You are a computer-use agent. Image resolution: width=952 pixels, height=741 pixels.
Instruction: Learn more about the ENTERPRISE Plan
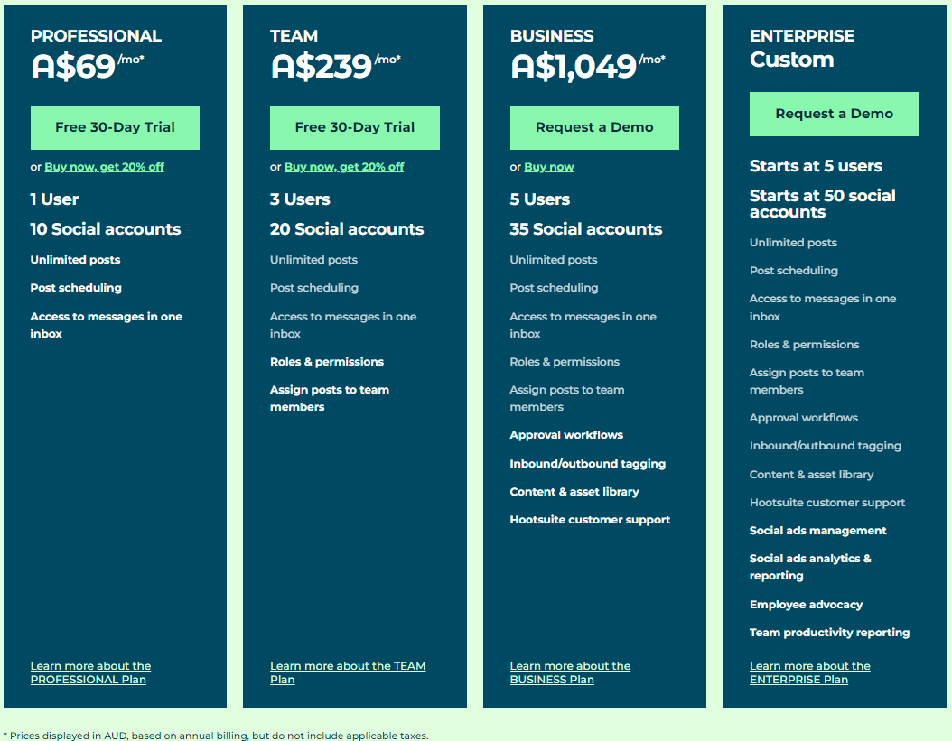tap(810, 672)
